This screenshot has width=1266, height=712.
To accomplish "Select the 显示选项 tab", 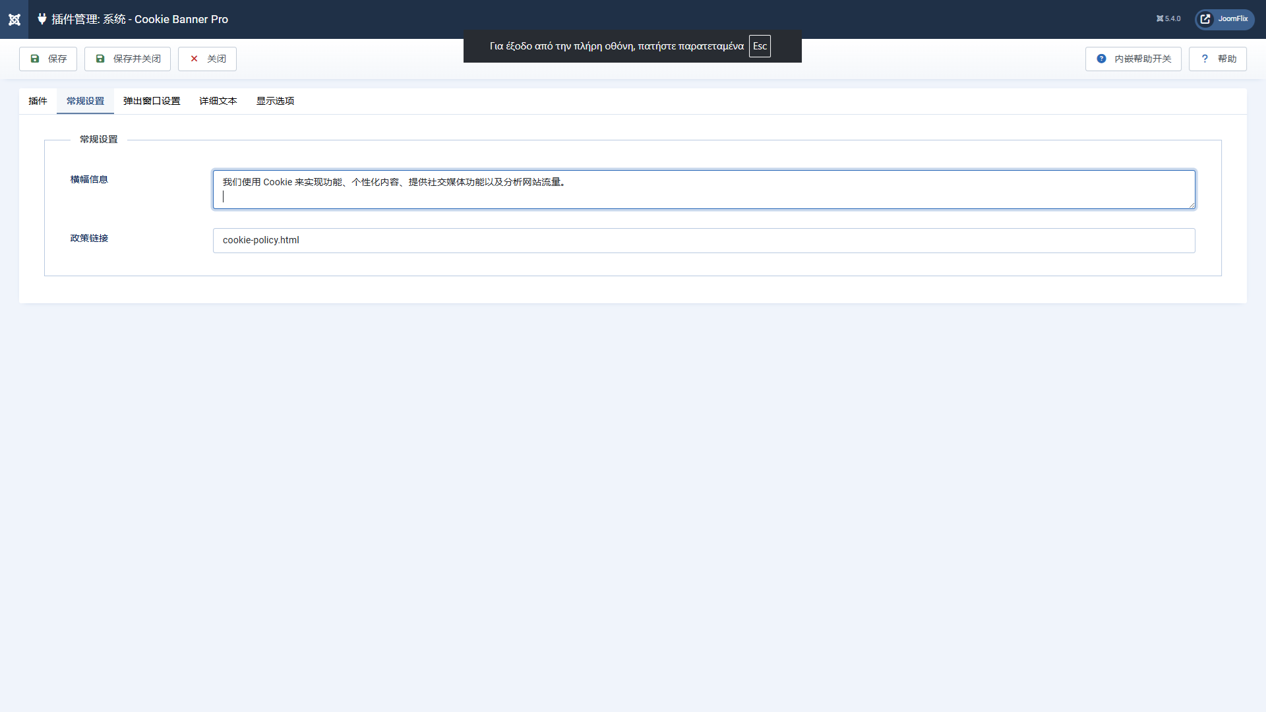I will tap(275, 101).
